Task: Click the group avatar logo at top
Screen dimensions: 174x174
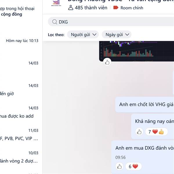Action: [x=56, y=3]
